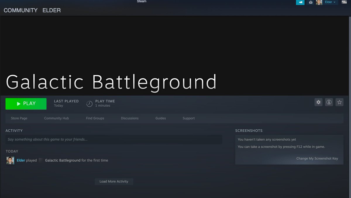Open the announcements megaphone icon
Screen dimensions: 351x198
(x=300, y=2)
